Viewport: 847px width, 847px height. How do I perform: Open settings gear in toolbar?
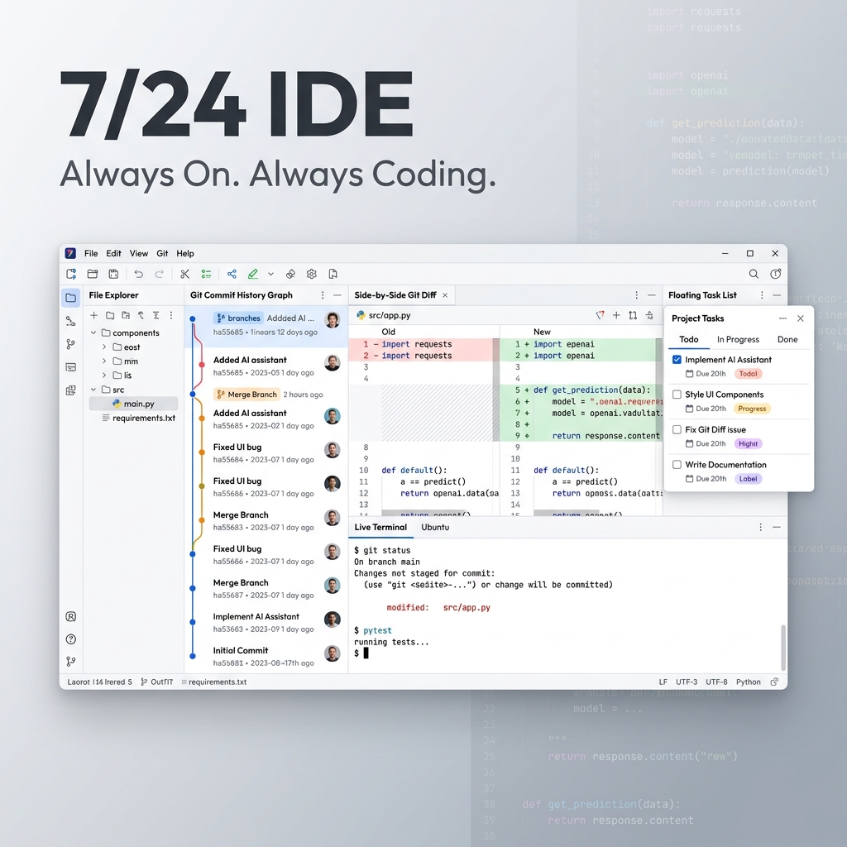312,274
